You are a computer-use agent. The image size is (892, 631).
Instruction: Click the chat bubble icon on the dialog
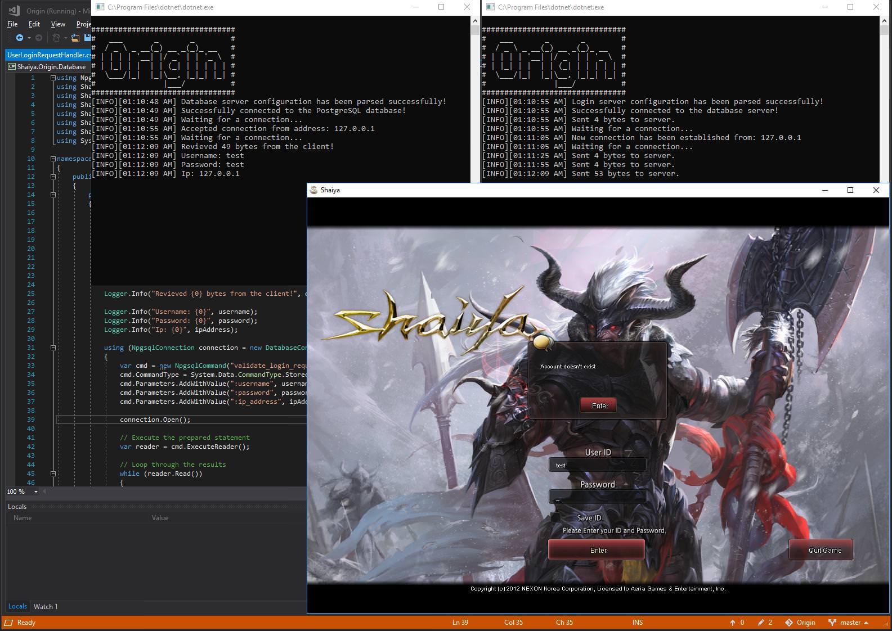[543, 341]
